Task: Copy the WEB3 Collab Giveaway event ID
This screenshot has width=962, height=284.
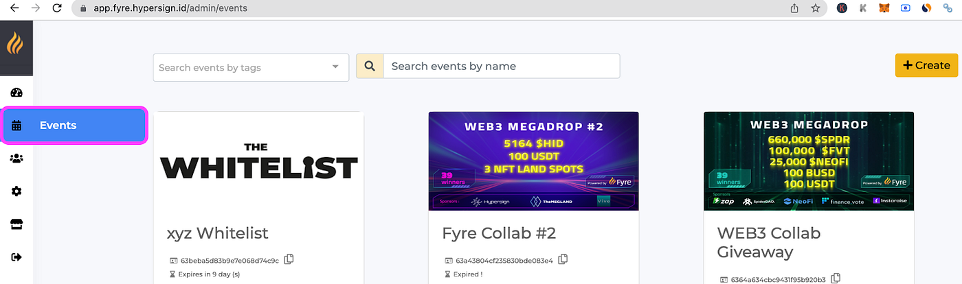Action: (836, 279)
